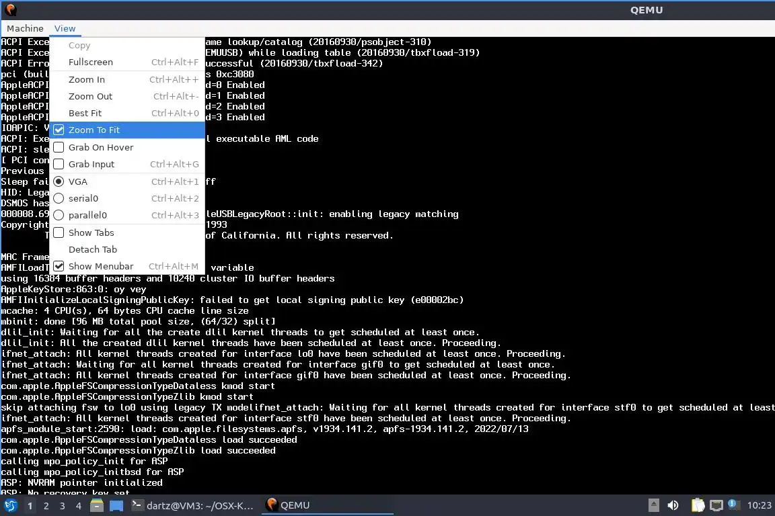Screen dimensions: 775x516
Task: Enable the Grab Input checkbox
Action: point(127,164)
